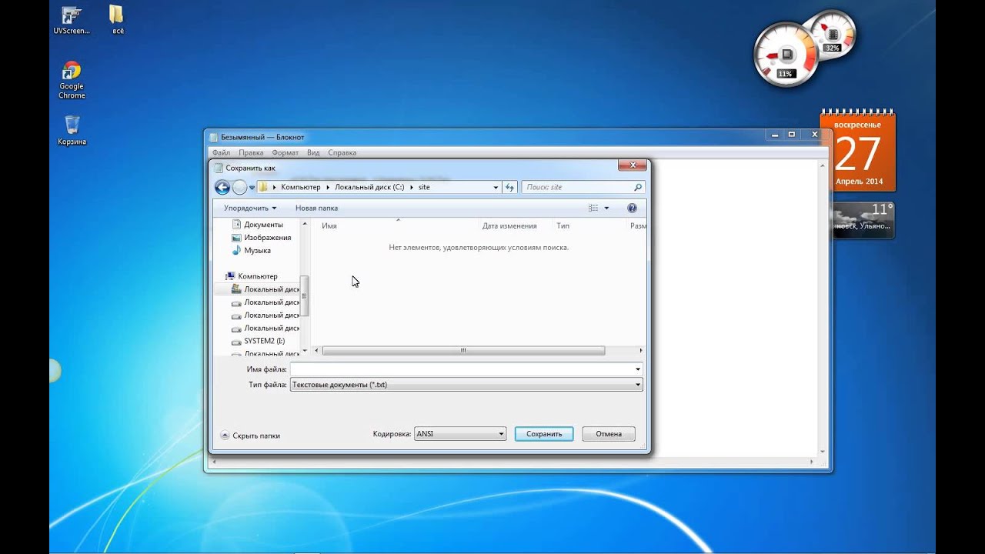Open Вид menu in Notepad
985x554 pixels.
pos(313,152)
